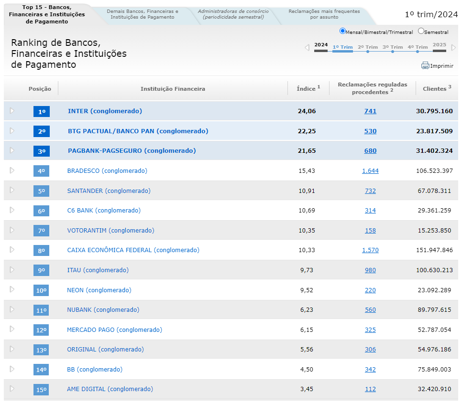Go to previous year with left arrow
The image size is (462, 404).
[307, 47]
